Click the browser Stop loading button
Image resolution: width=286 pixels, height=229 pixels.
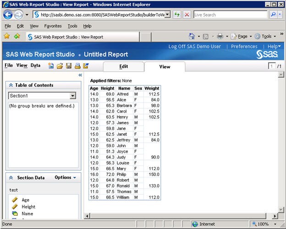coord(187,15)
